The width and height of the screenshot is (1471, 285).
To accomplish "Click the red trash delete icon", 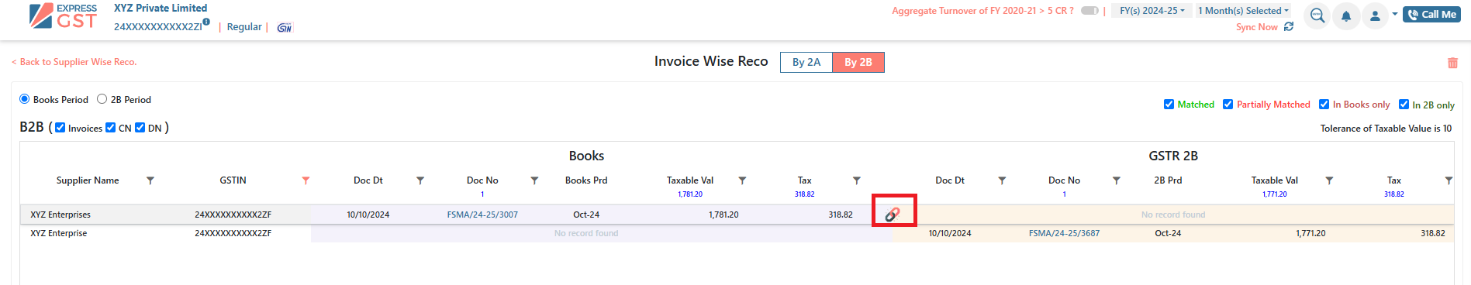I will (1452, 63).
